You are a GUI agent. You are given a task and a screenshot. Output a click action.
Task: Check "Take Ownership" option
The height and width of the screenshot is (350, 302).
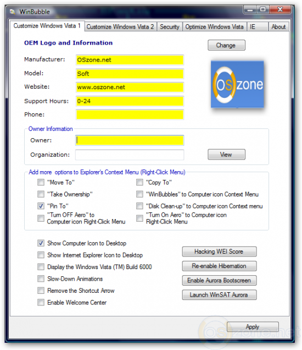click(x=41, y=194)
